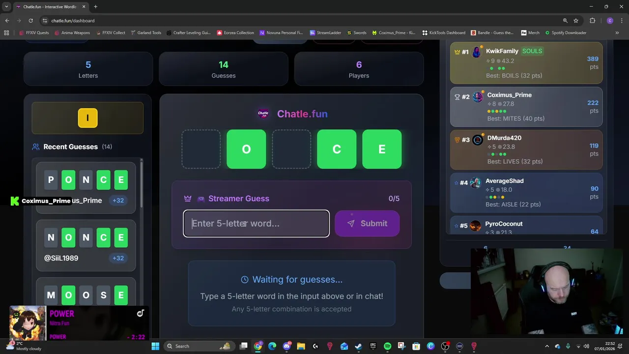
Task: Click the zoom magnifier icon in address bar
Action: point(565,21)
